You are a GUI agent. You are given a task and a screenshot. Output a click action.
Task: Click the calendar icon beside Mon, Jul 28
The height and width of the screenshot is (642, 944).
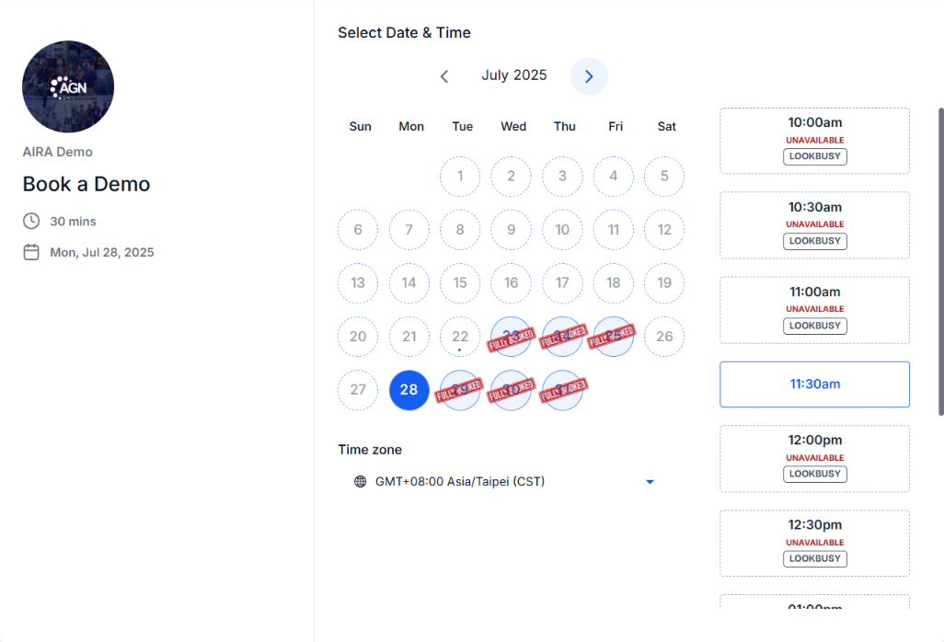tap(31, 252)
